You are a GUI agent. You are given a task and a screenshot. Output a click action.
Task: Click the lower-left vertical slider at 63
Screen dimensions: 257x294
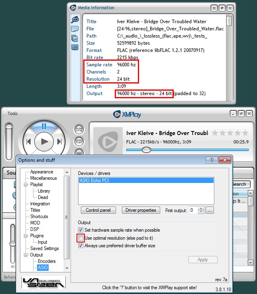coord(13,244)
